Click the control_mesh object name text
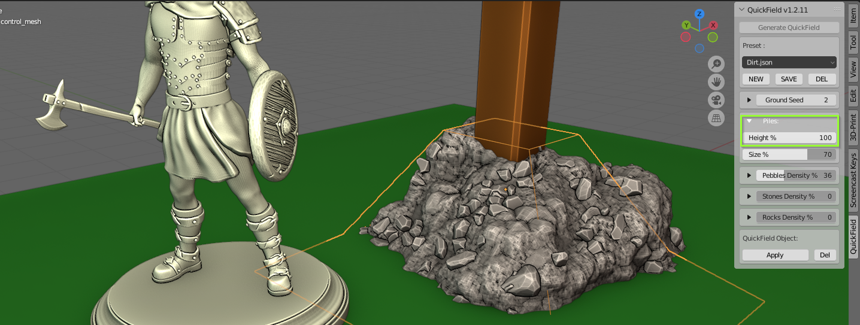 21,22
